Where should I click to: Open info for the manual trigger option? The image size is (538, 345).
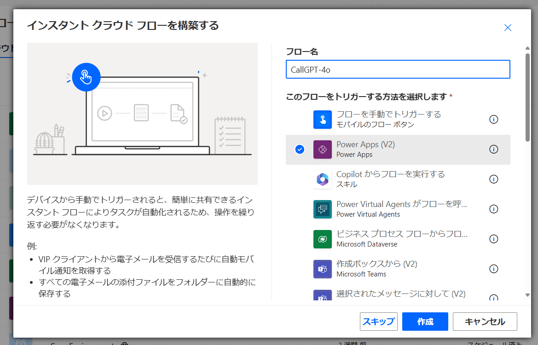tap(493, 119)
